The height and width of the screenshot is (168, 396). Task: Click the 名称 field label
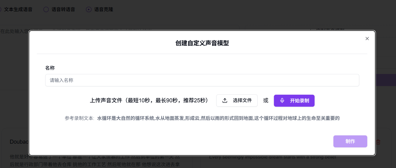(50, 68)
